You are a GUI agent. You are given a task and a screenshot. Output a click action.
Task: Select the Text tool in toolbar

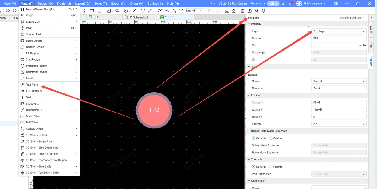[143, 11]
